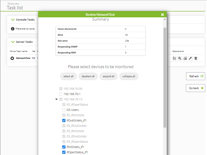The image size is (207, 155).
Task: Enable the OS Users checkbox
Action: (64, 110)
